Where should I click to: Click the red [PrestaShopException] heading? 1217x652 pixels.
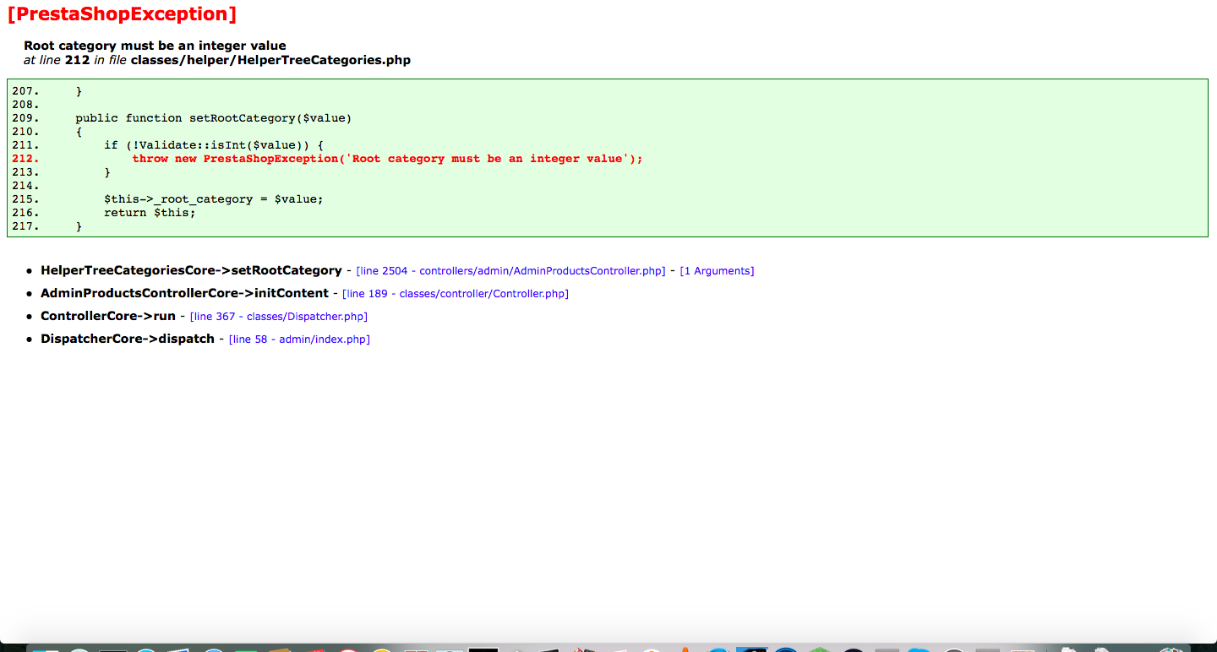pyautogui.click(x=122, y=14)
